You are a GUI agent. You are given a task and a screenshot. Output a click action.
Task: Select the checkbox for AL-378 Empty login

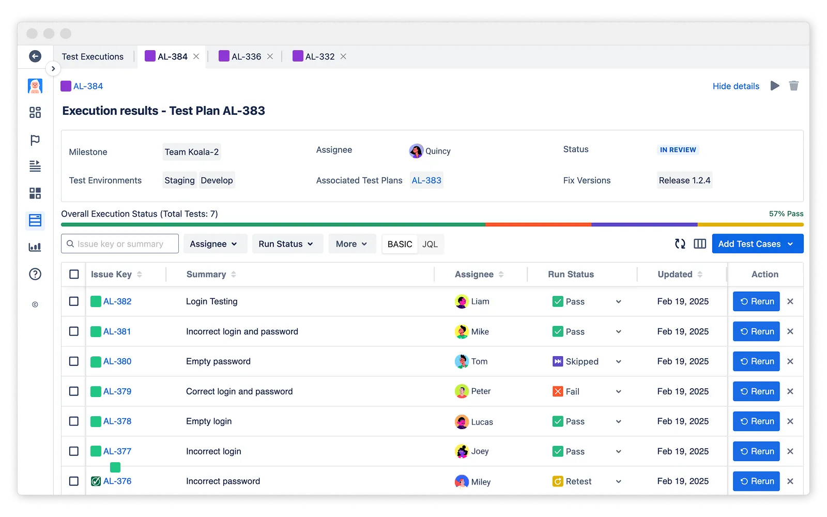click(74, 421)
